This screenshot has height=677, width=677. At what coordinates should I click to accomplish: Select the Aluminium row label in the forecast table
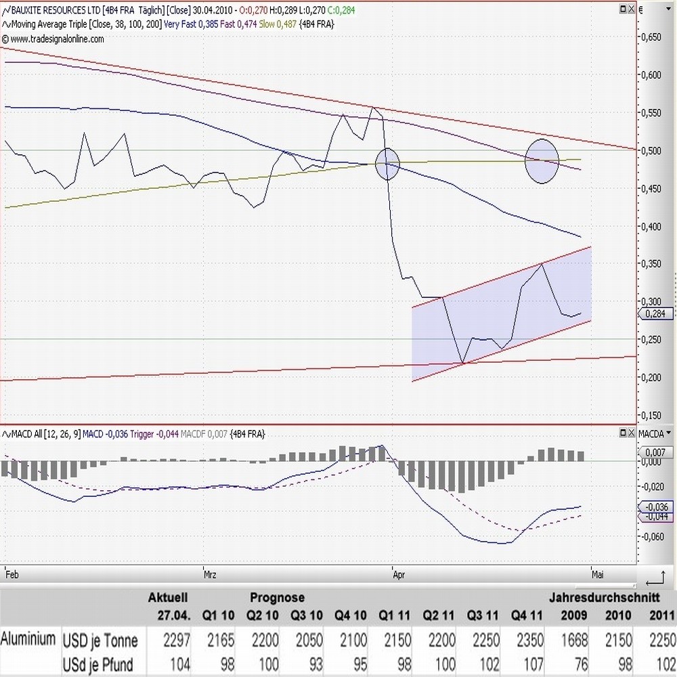click(28, 639)
